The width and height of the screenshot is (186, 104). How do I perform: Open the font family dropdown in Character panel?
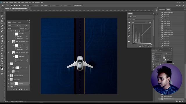[x=158, y=54]
